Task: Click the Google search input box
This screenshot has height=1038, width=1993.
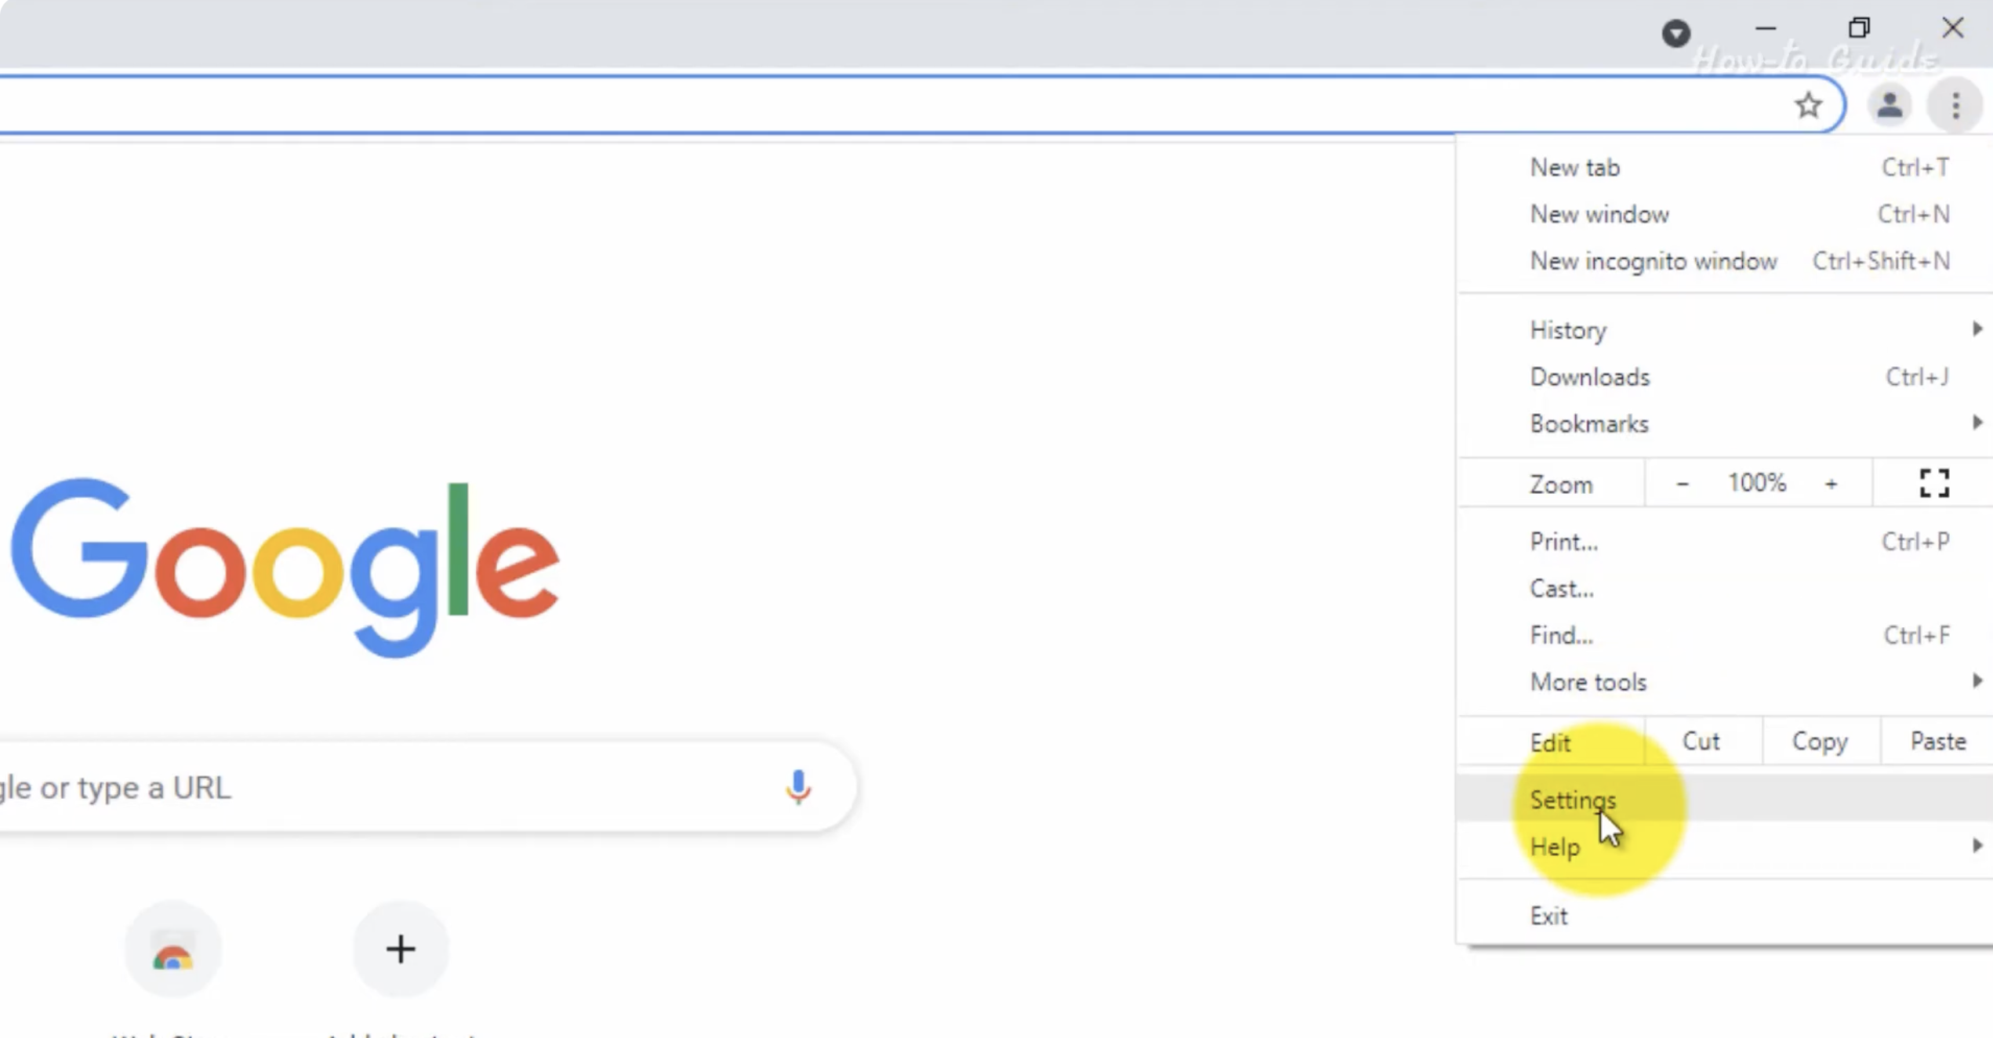Action: [x=376, y=787]
